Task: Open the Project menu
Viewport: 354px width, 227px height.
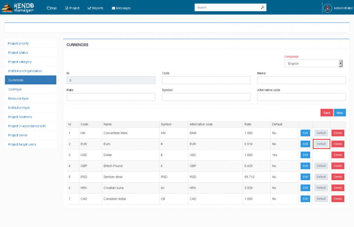Action: coord(72,8)
